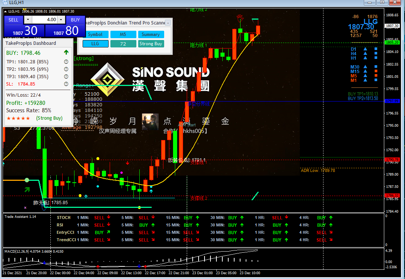Click the info icon beside TP2: 1803.95

(66, 69)
